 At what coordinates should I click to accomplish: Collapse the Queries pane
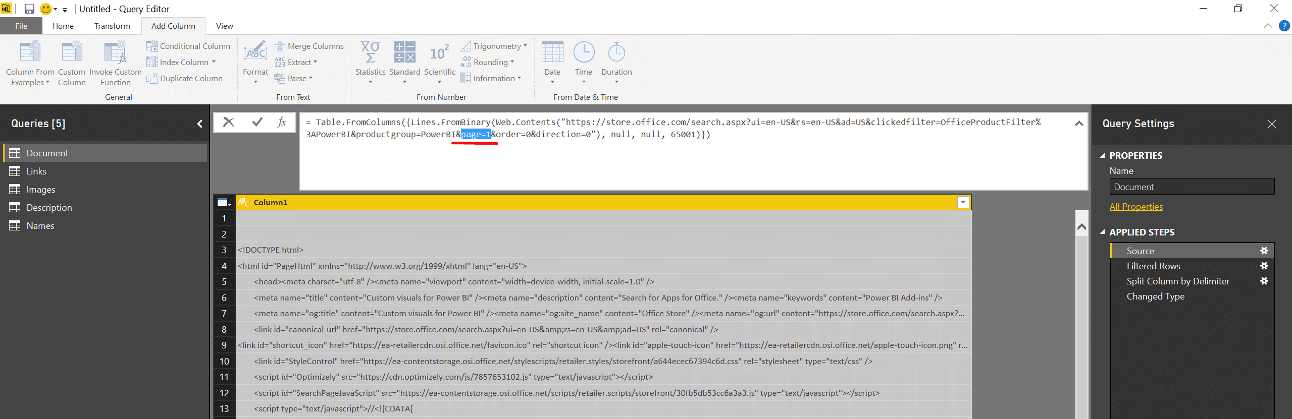coord(200,124)
